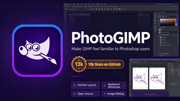The image size is (180, 101).
Task: Pick a color in the orange gradient square
Action: click(x=167, y=22)
